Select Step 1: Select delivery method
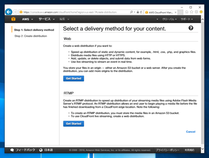The width and height of the screenshot is (209, 158). (34, 30)
